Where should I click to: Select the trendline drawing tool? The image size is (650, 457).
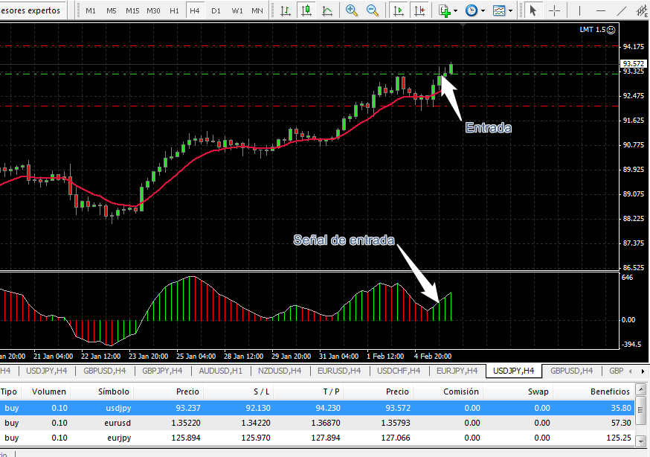tap(621, 10)
